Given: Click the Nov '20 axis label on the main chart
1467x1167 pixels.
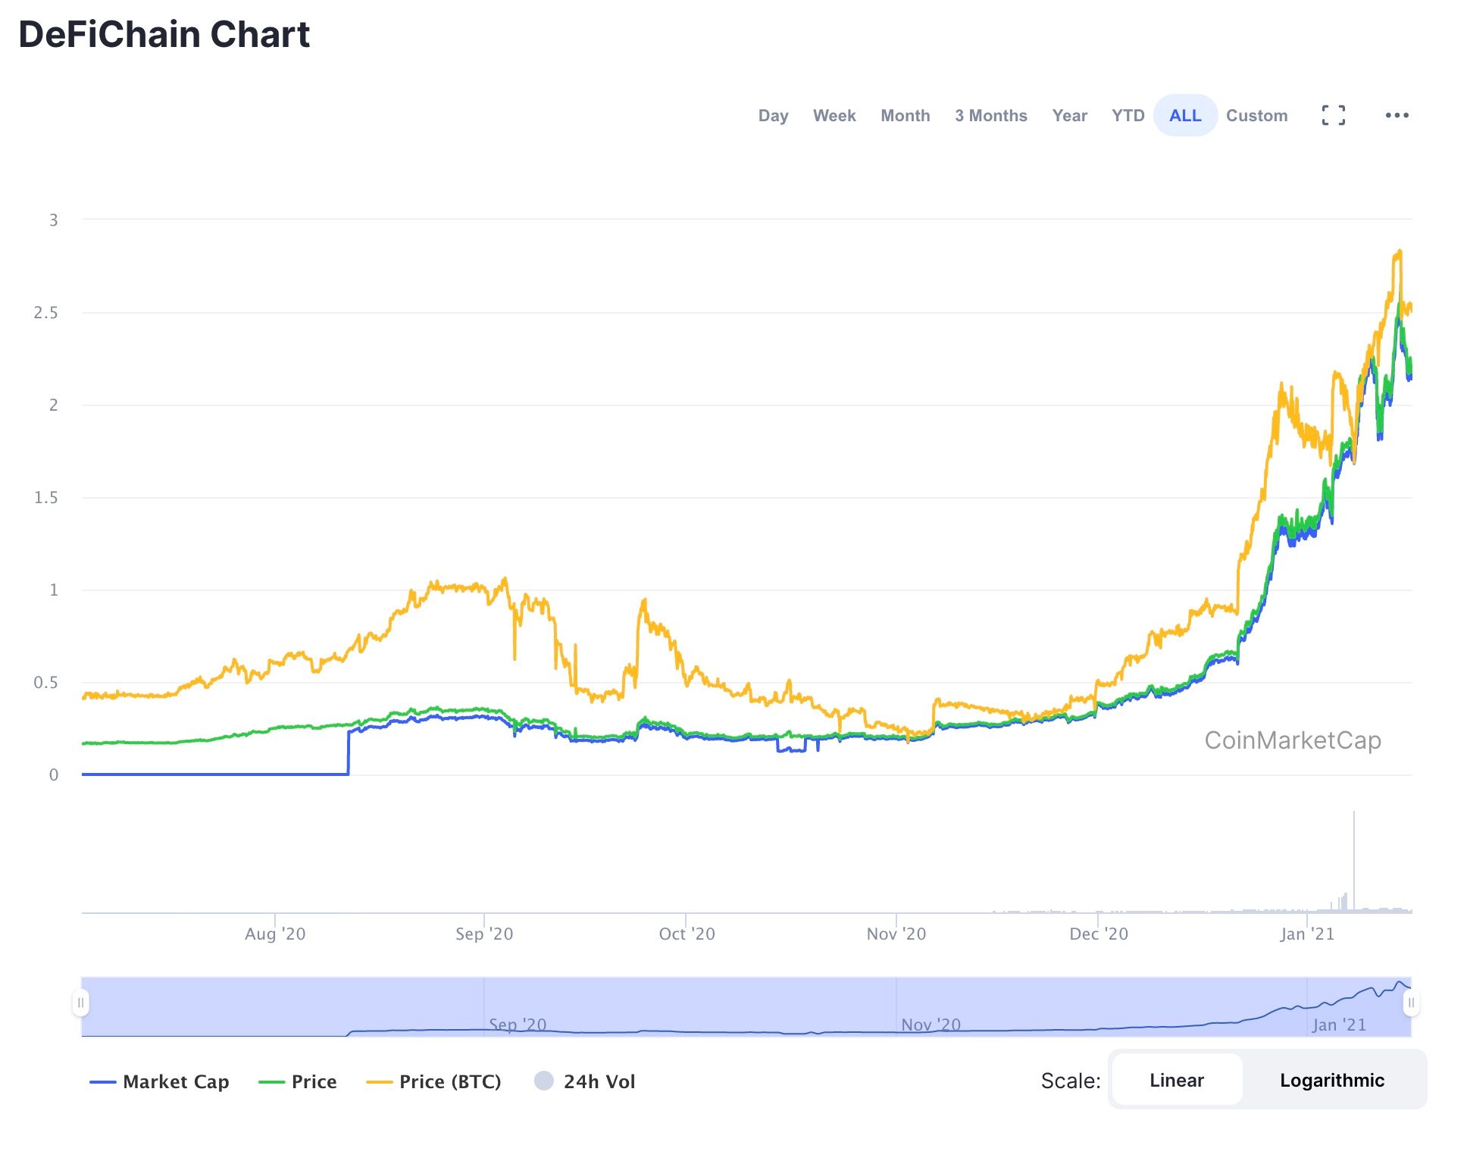Looking at the screenshot, I should click(896, 934).
